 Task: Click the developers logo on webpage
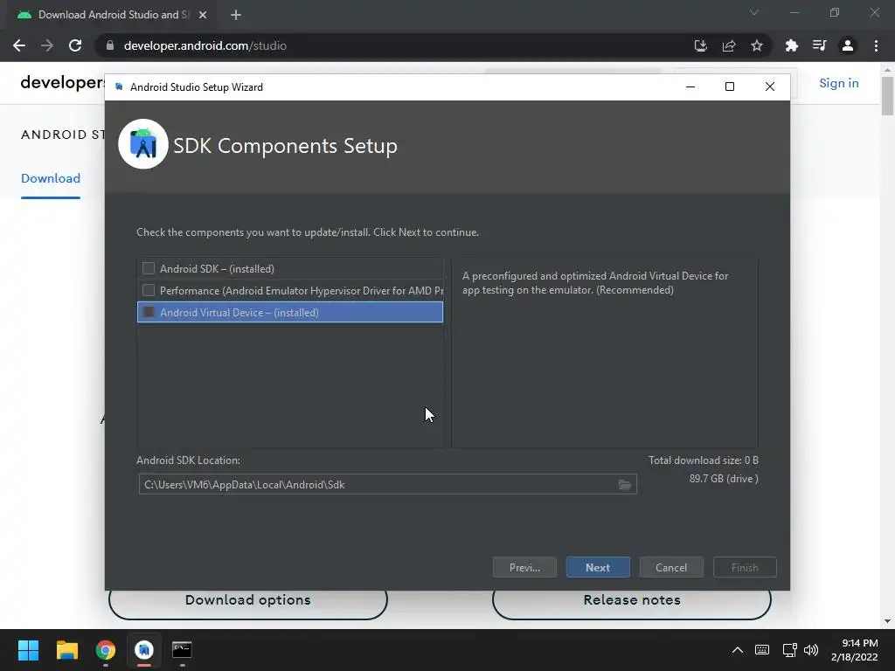pyautogui.click(x=62, y=83)
